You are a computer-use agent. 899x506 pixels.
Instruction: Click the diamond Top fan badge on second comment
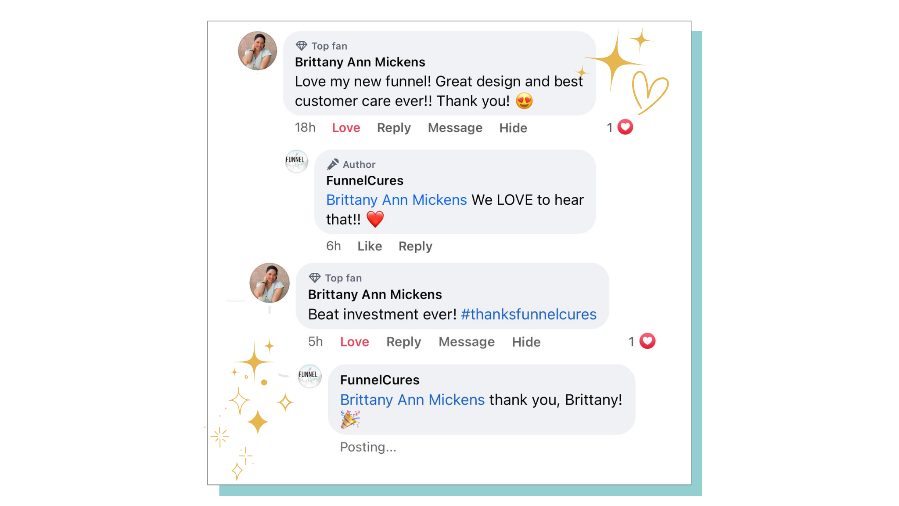[315, 278]
